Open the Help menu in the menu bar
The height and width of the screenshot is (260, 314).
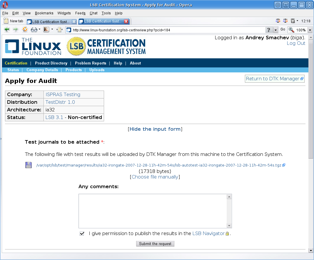click(119, 13)
